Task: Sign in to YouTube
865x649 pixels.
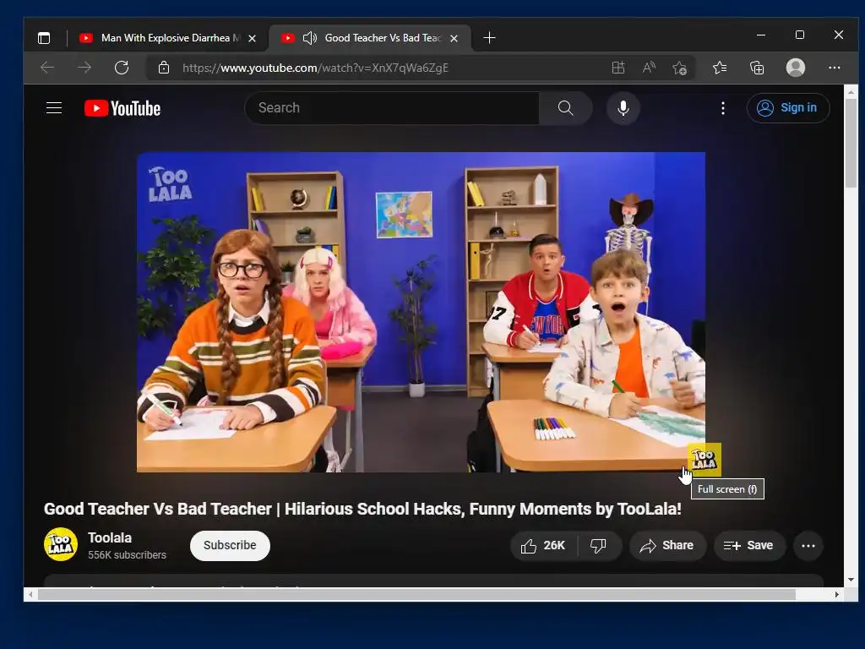Action: tap(788, 107)
